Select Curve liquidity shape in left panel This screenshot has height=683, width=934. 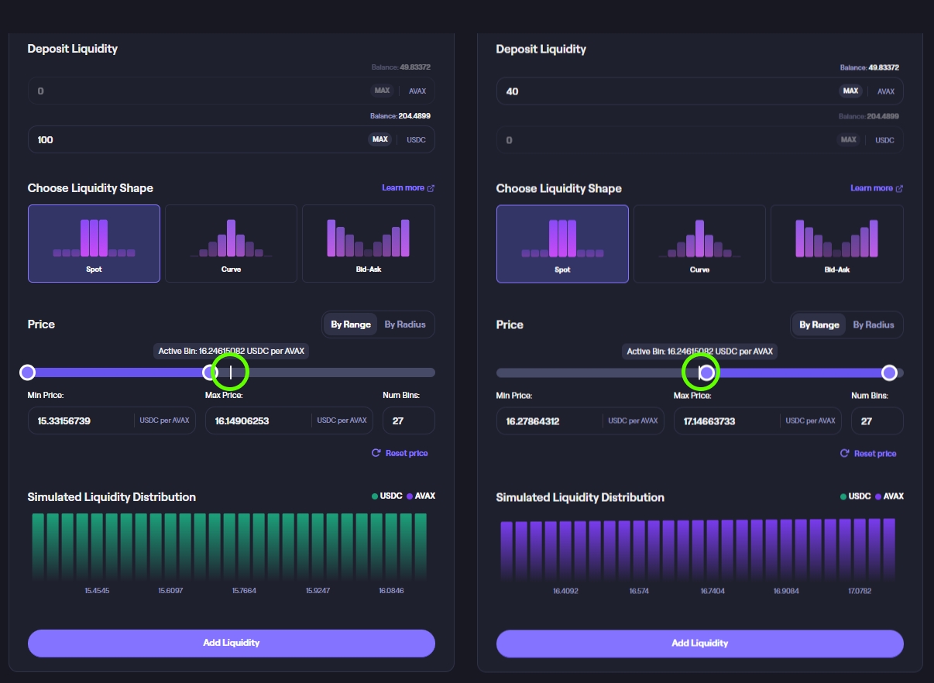tap(231, 243)
